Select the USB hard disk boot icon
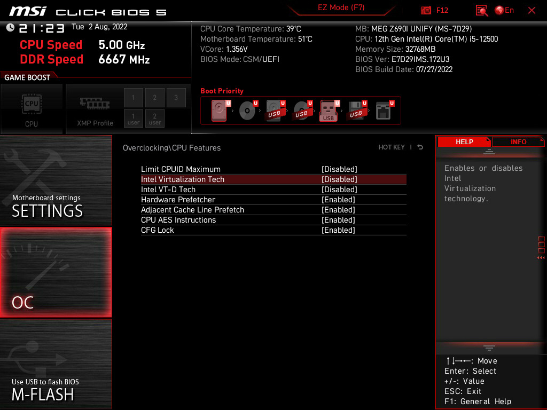Screen dimensions: 547x410 tap(275, 111)
